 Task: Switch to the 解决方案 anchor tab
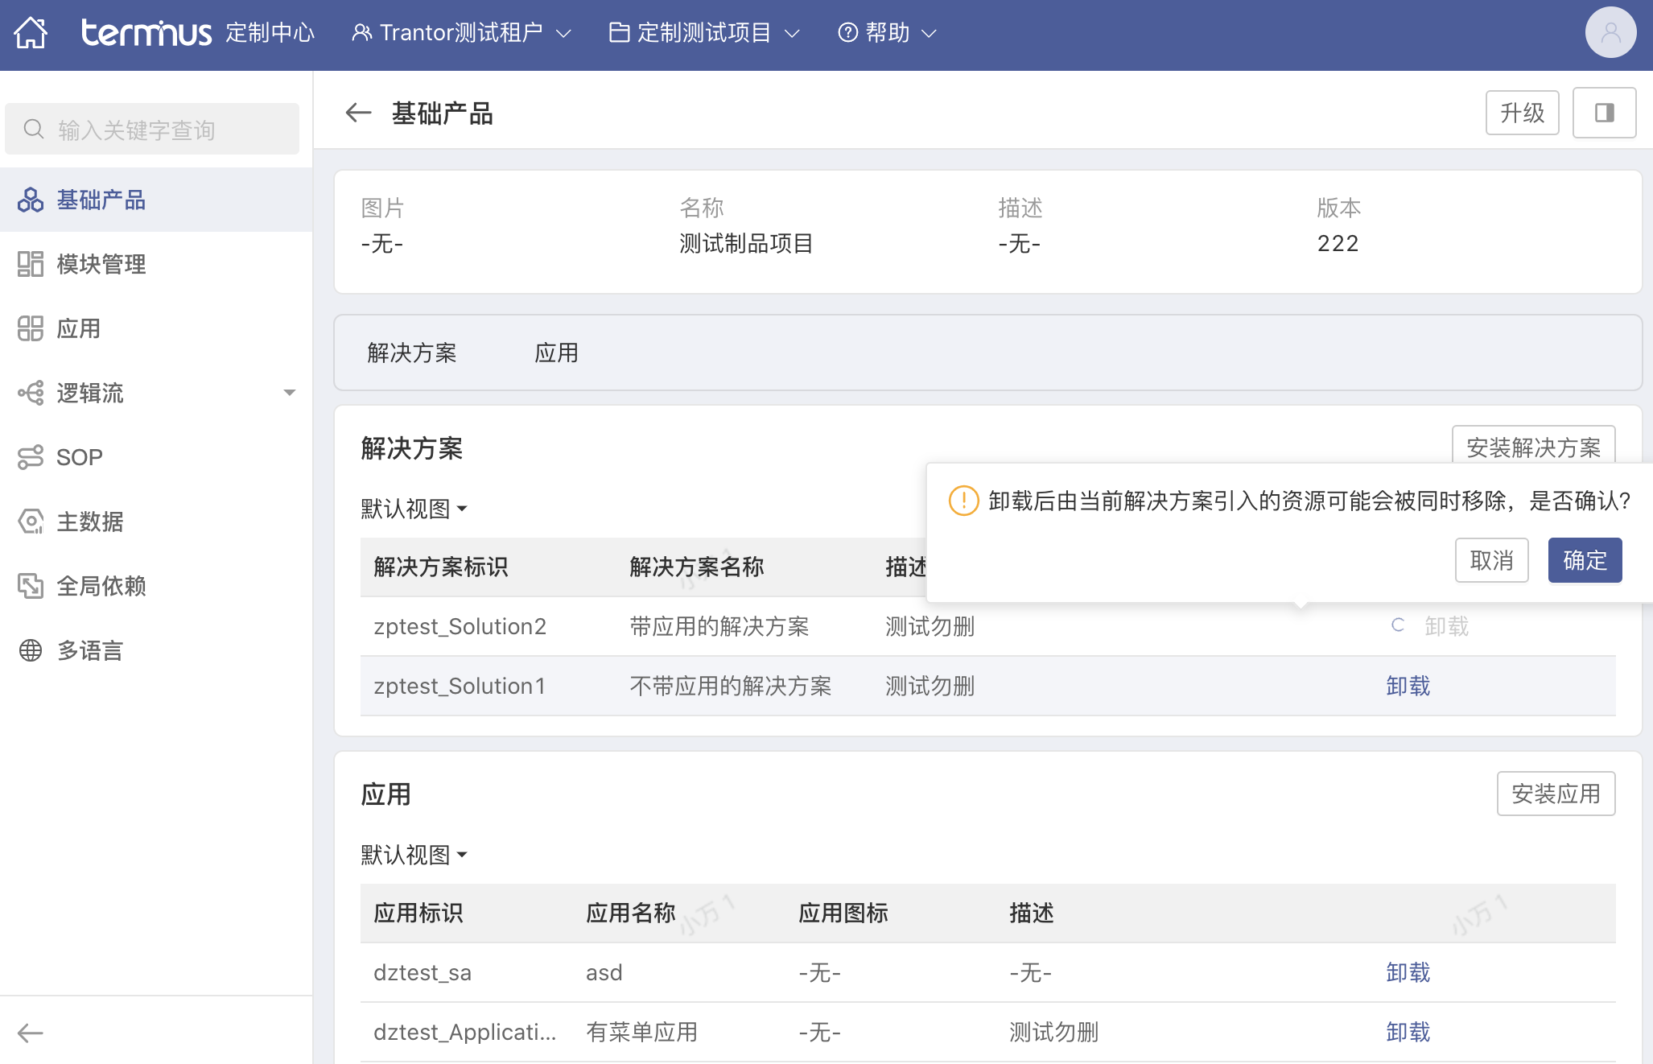pos(411,353)
